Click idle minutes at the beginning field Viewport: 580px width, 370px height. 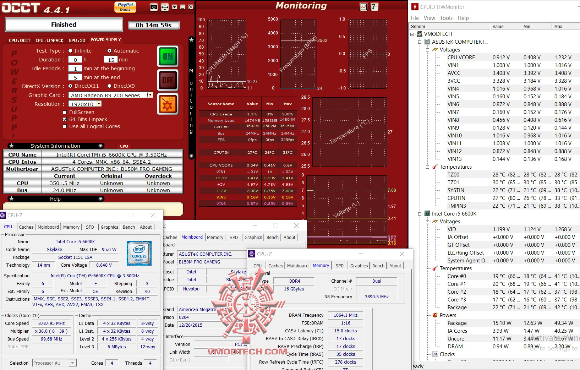pos(75,69)
